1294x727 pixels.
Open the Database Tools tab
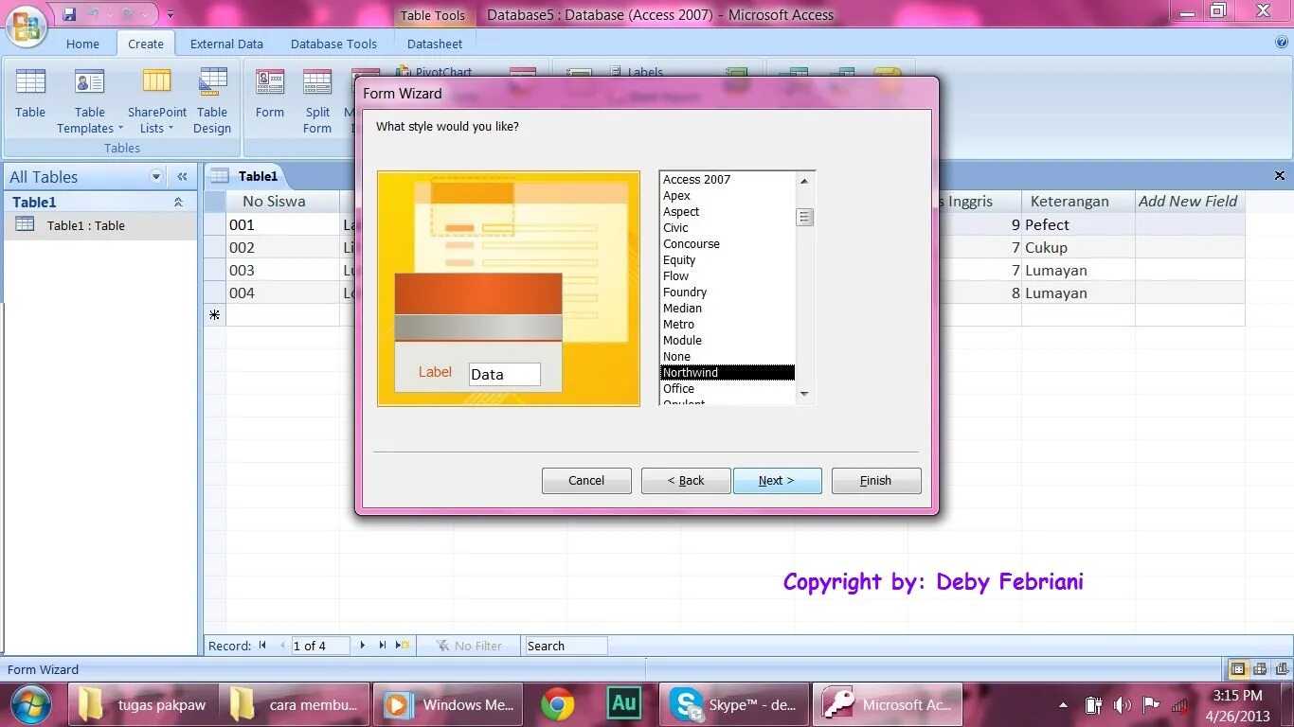[333, 44]
